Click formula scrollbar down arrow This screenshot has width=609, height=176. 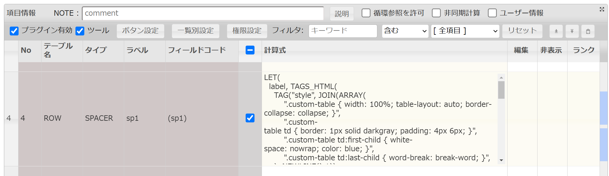[501, 160]
